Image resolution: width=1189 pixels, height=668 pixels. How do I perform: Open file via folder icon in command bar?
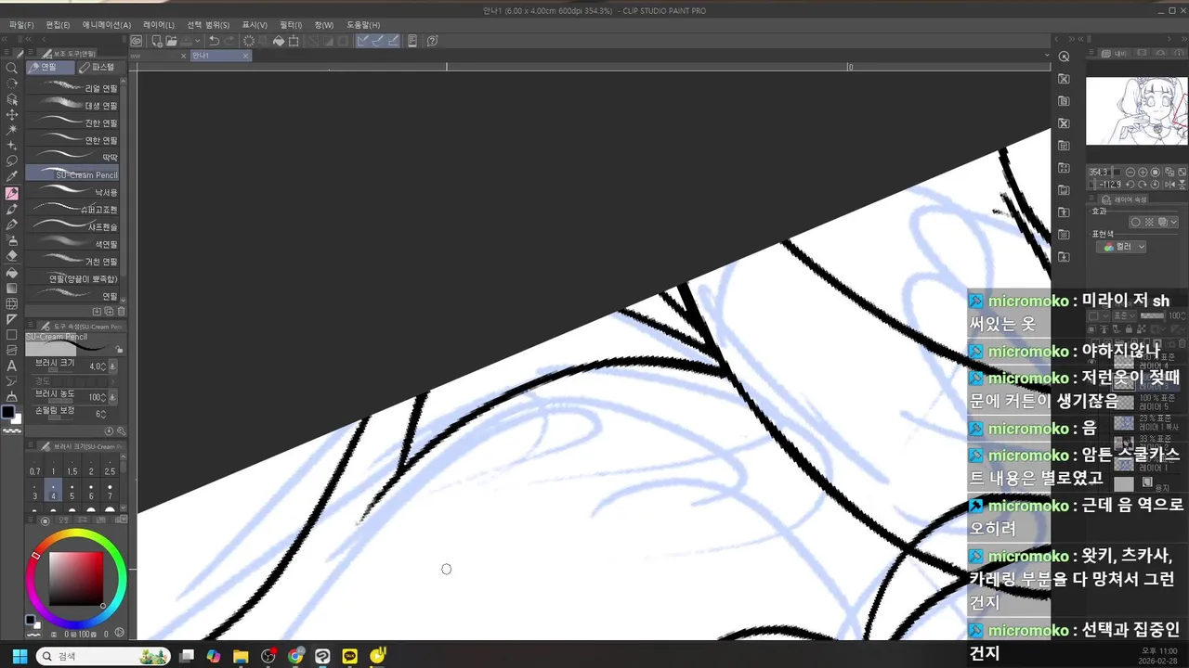(172, 41)
